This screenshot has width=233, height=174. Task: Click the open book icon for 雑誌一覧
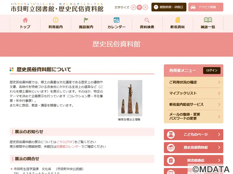click(x=208, y=20)
